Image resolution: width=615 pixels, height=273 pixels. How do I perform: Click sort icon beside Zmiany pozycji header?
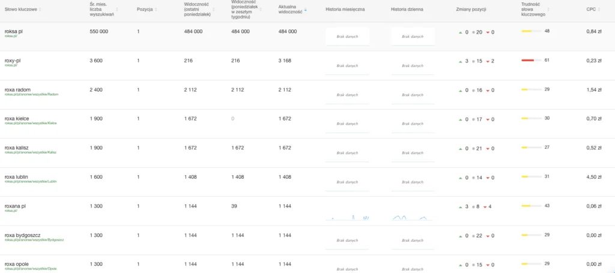(490, 10)
